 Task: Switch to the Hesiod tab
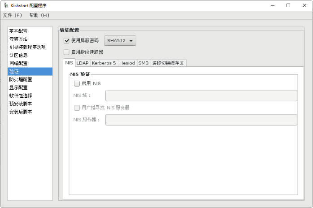(127, 63)
